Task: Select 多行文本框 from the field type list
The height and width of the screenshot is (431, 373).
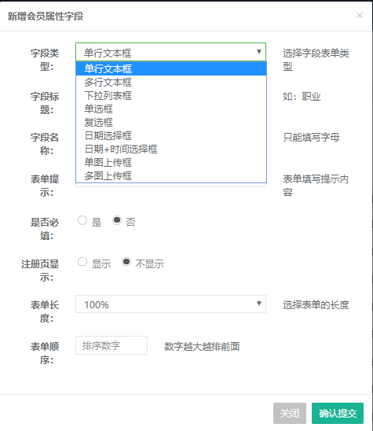Action: pyautogui.click(x=171, y=82)
